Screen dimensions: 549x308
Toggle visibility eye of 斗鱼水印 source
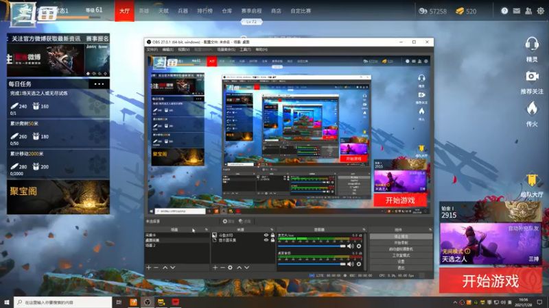pyautogui.click(x=266, y=235)
